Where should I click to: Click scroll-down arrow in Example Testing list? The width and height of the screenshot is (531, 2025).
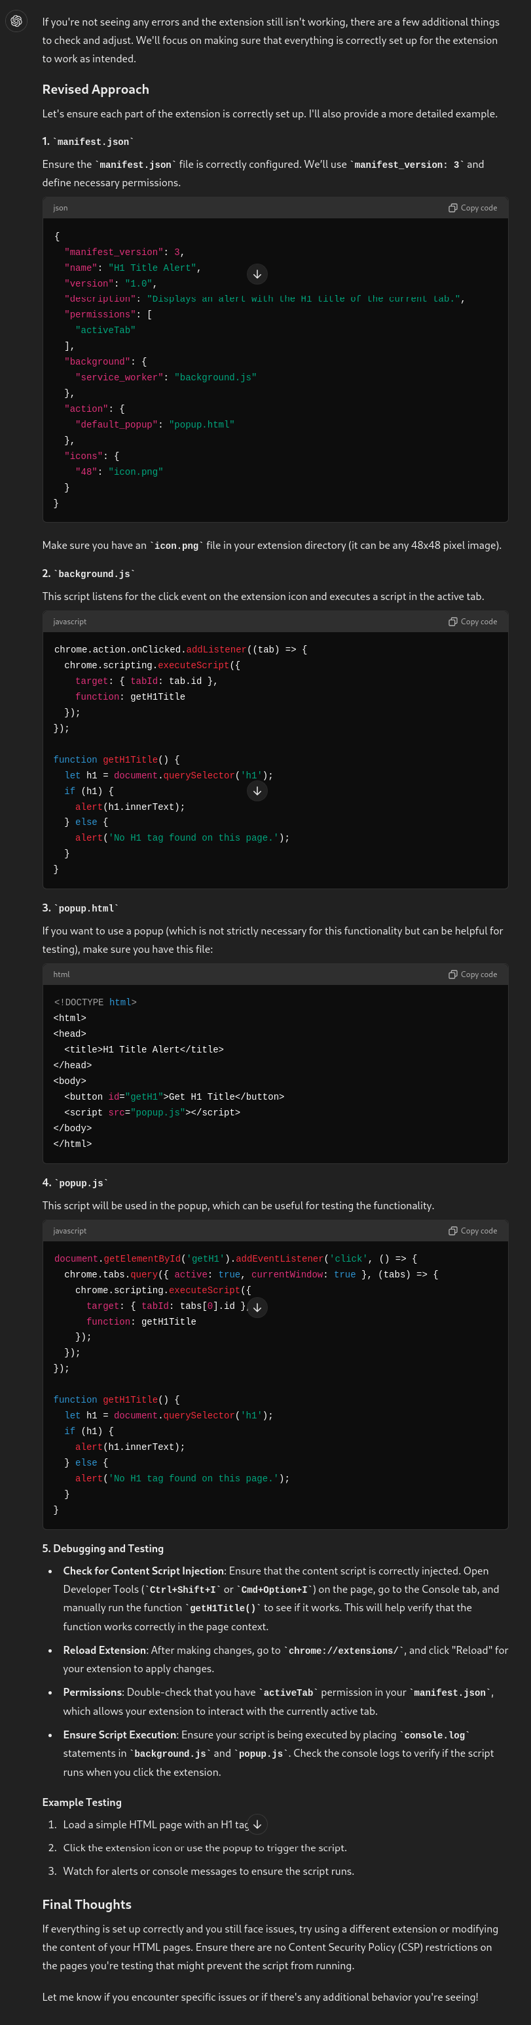[x=257, y=1824]
